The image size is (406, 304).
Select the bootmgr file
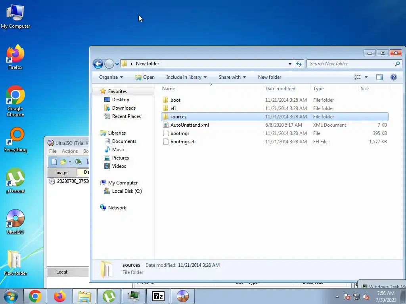tap(274, 133)
